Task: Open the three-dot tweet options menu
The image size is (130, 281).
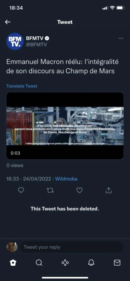Action: coord(121,38)
